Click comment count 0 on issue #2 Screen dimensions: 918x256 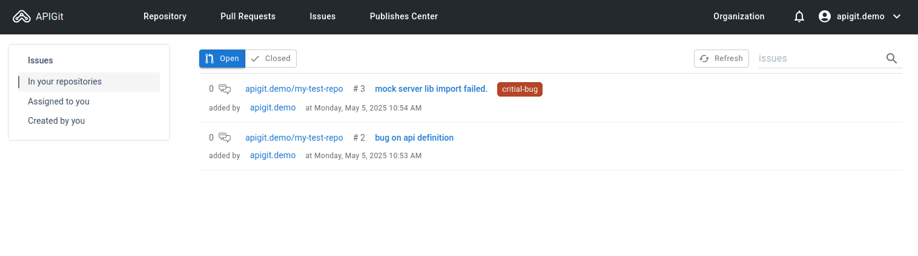pos(211,138)
